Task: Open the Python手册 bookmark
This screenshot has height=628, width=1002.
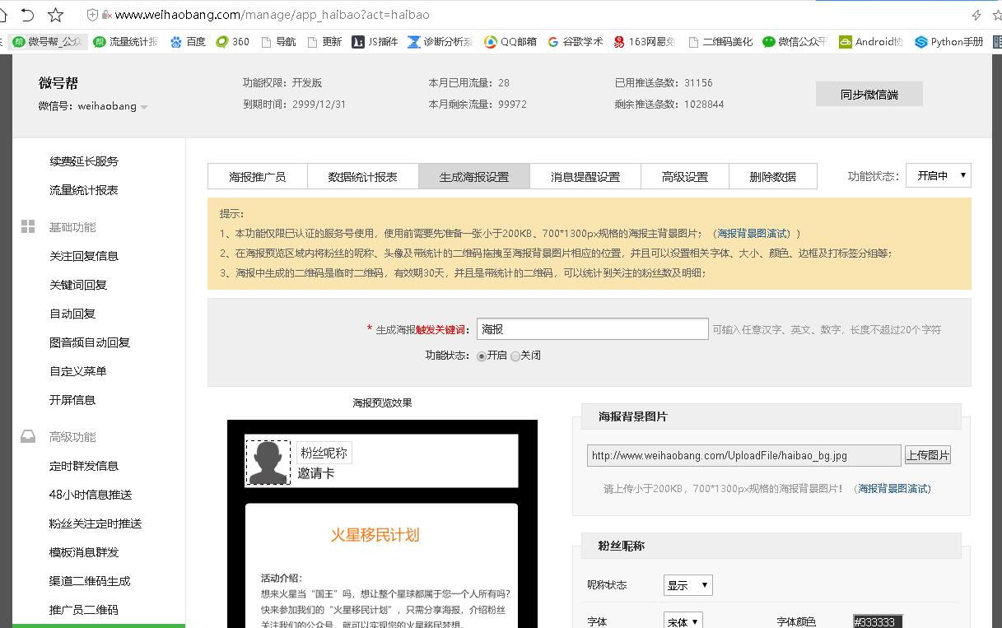Action: click(x=948, y=41)
